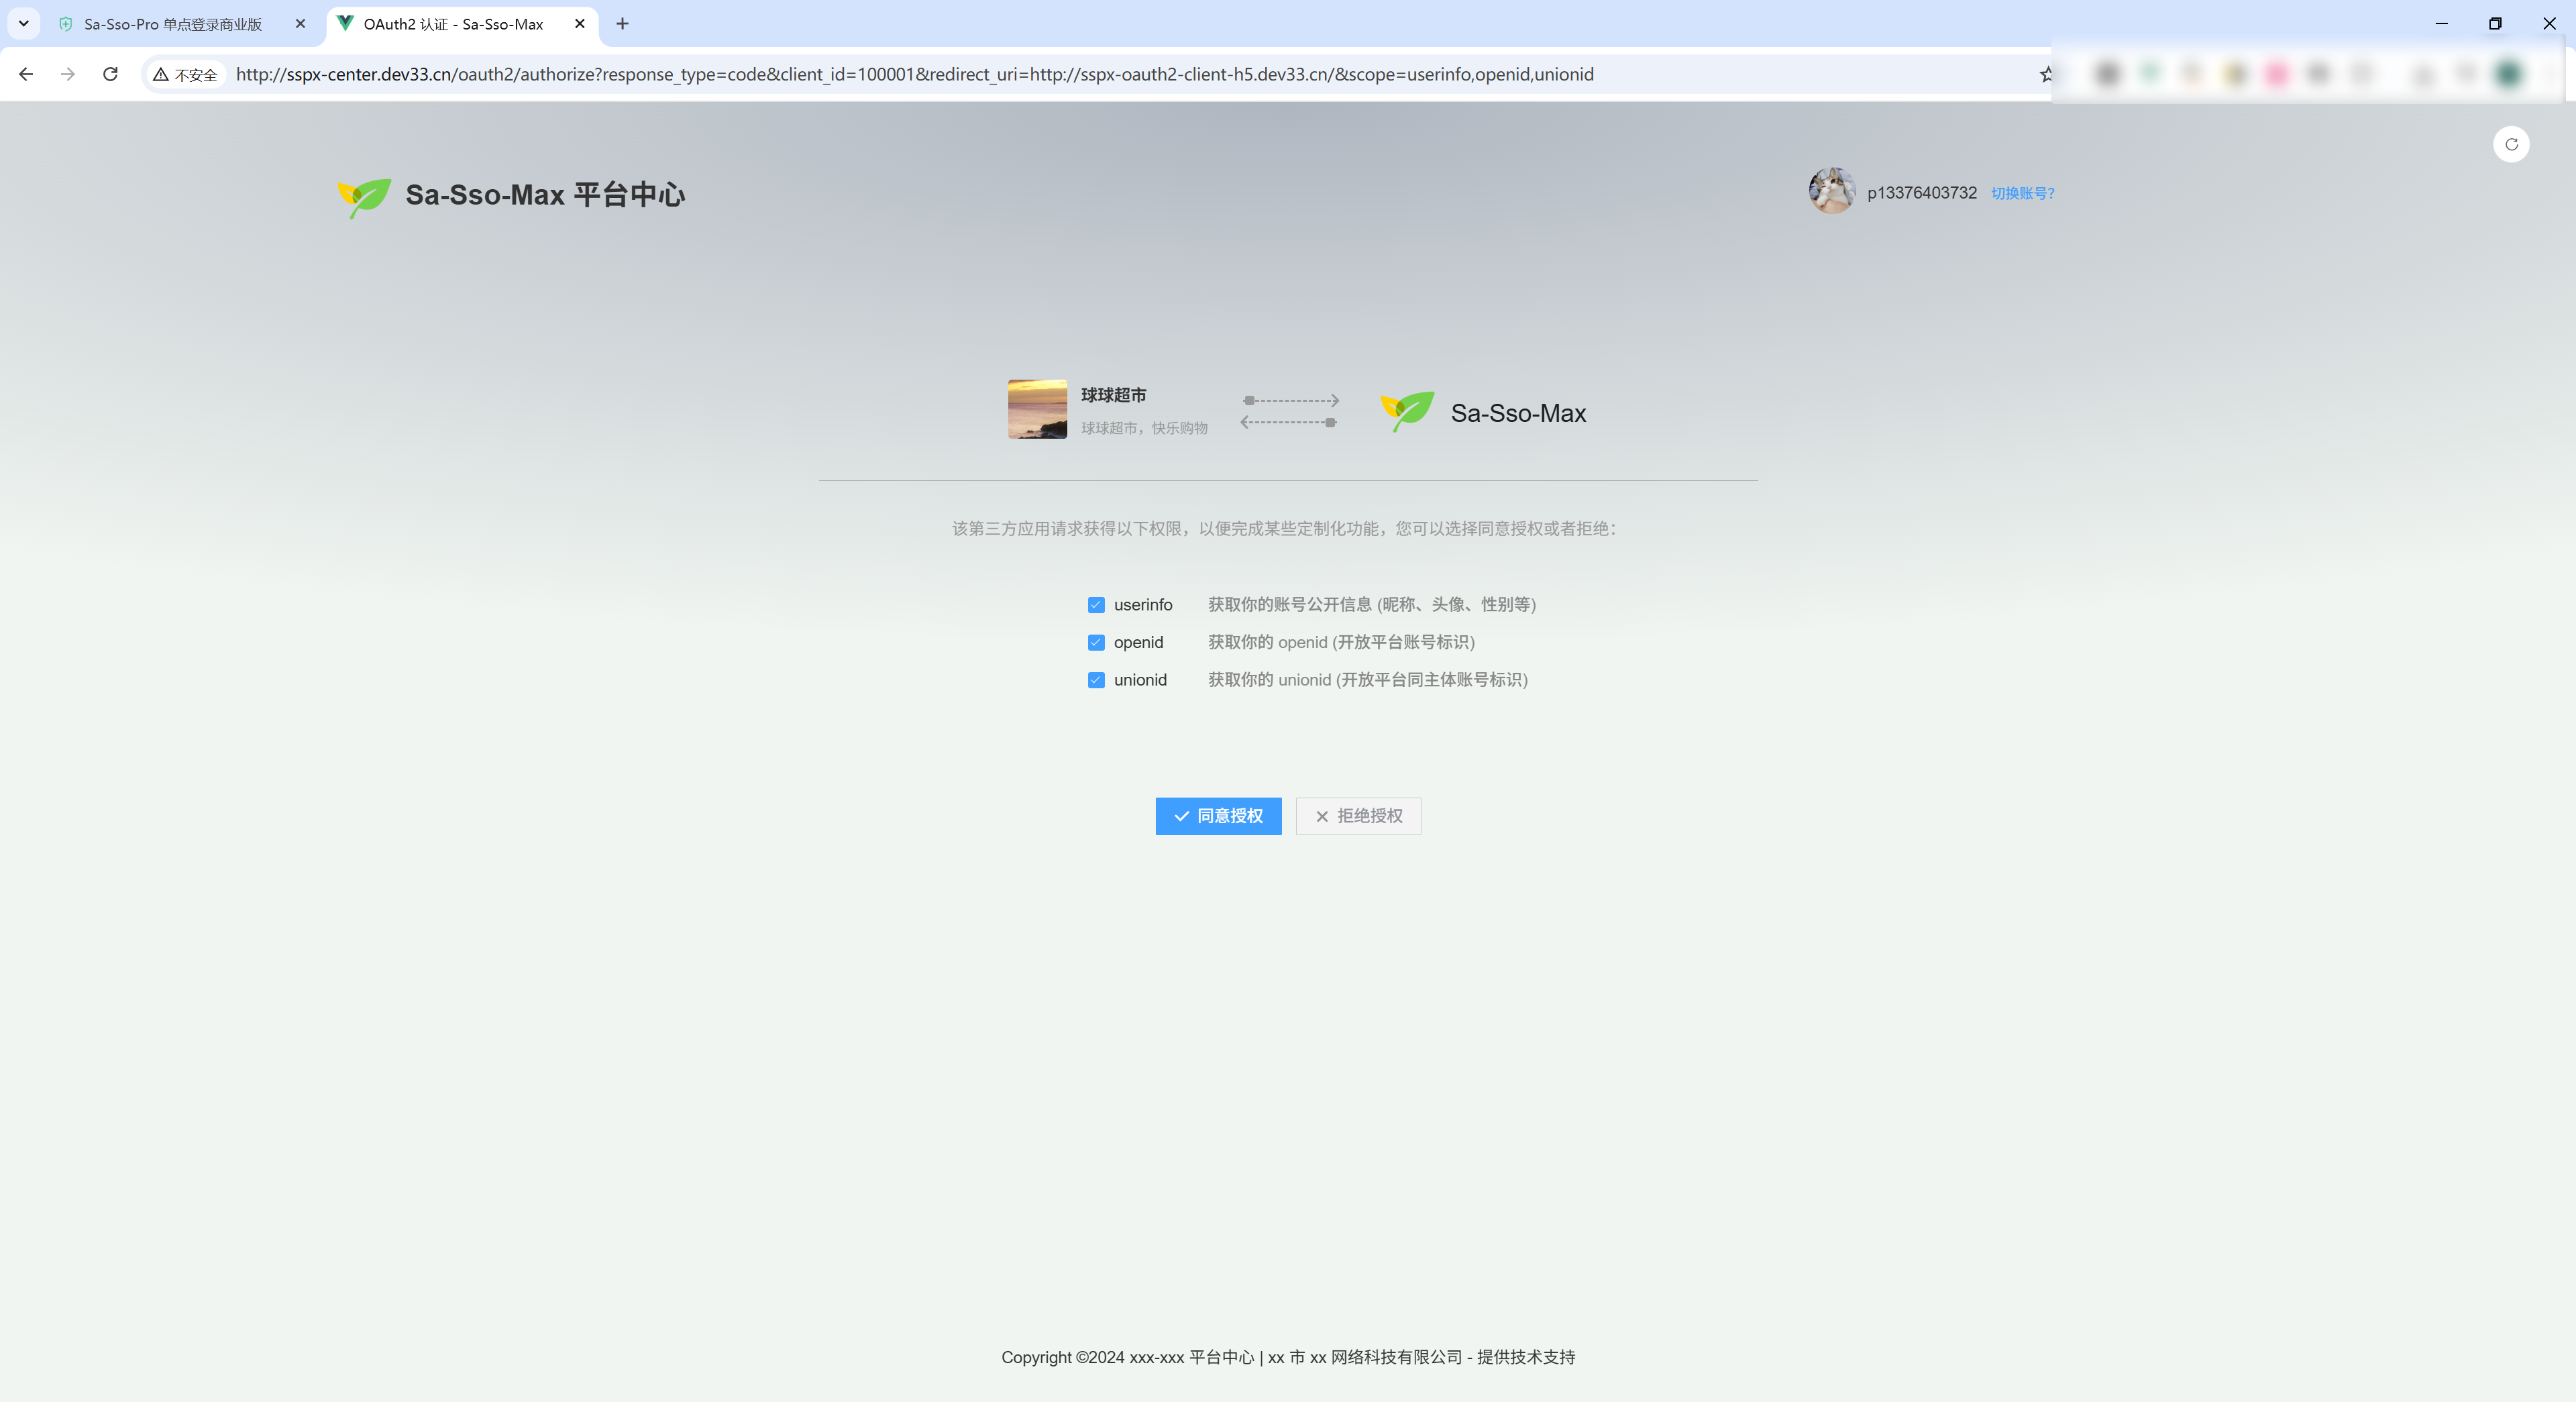Viewport: 2576px width, 1402px height.
Task: Click the browser back arrow
Action: pos(26,74)
